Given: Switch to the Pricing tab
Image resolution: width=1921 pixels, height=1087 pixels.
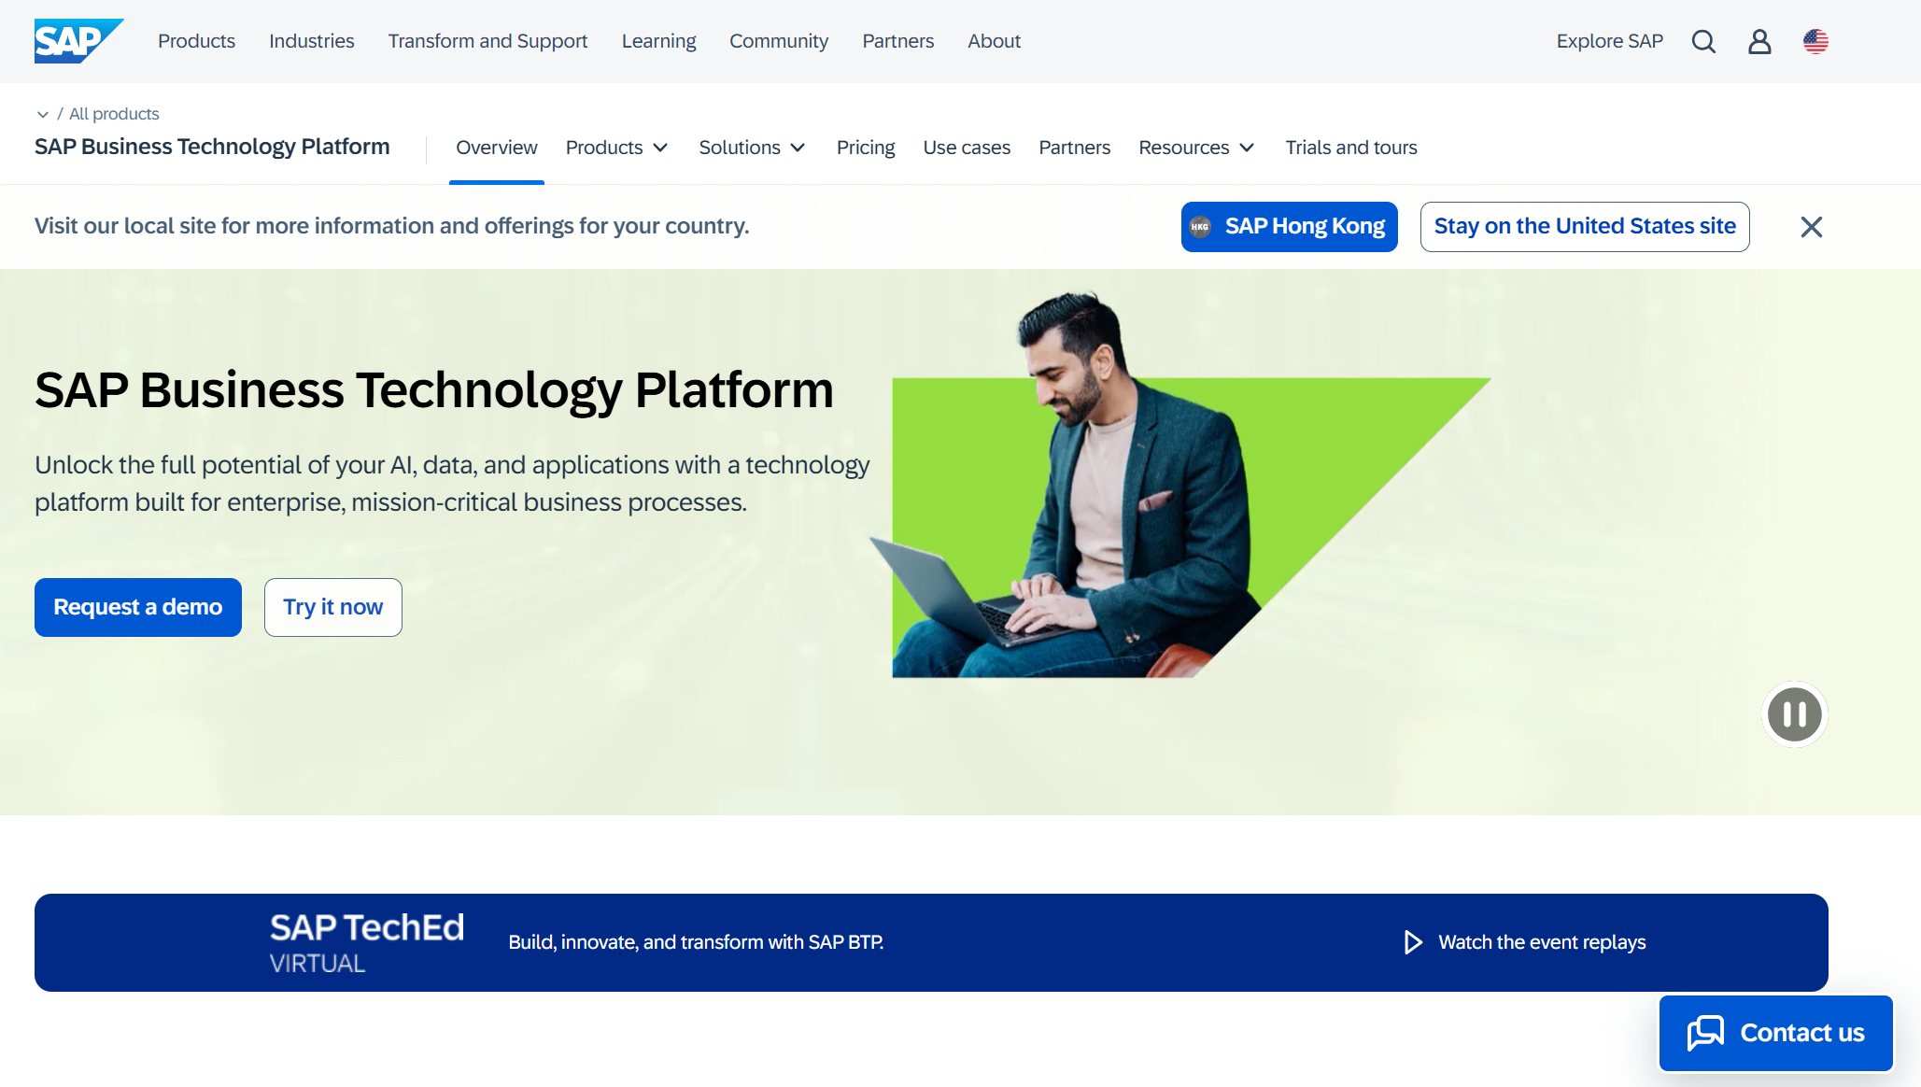Looking at the screenshot, I should [x=865, y=148].
